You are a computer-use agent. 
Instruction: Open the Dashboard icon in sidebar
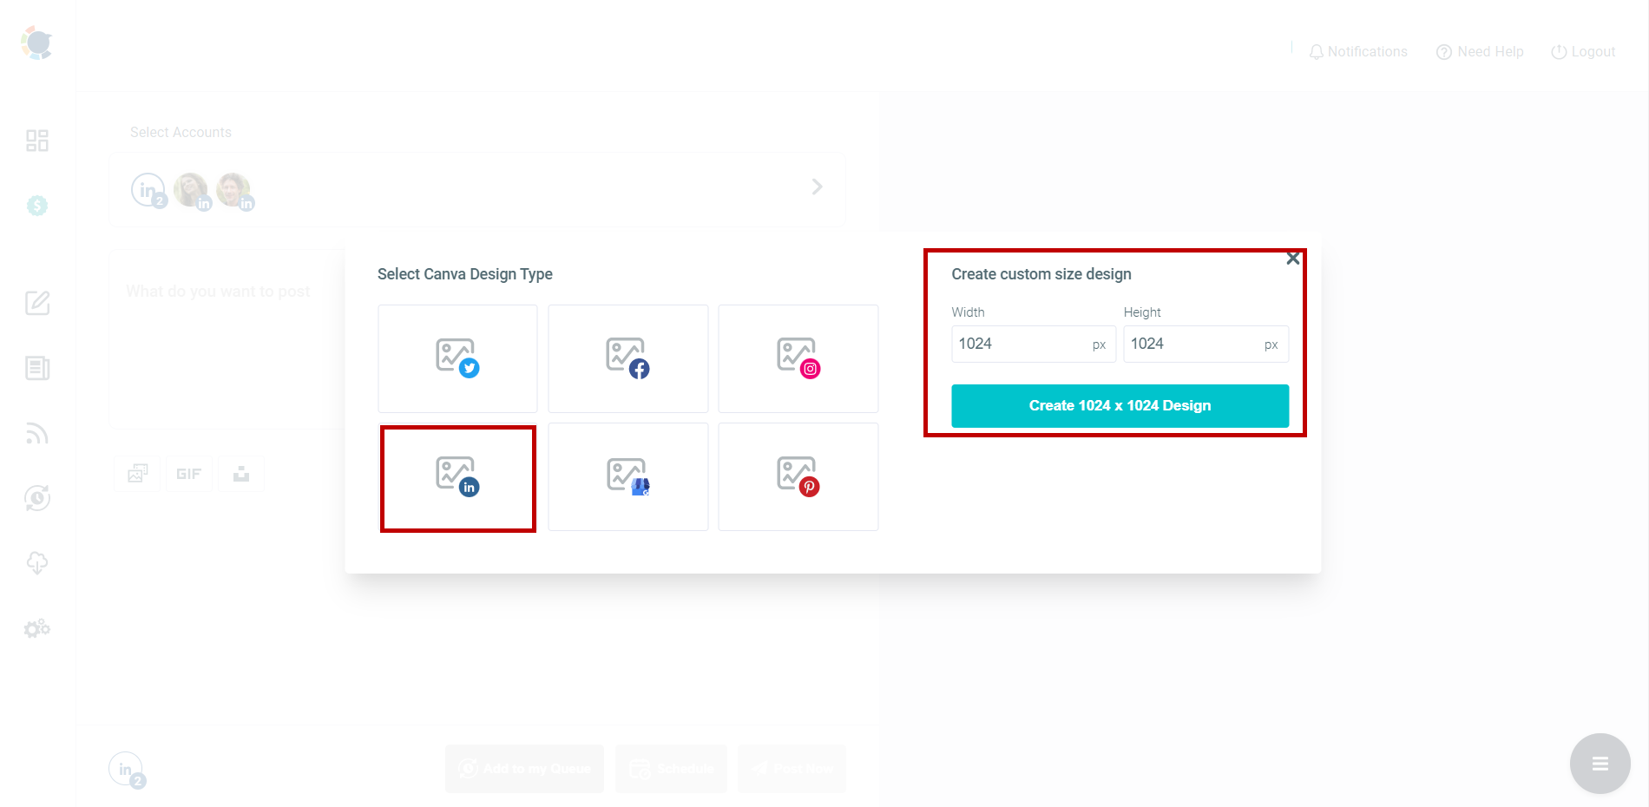[36, 140]
